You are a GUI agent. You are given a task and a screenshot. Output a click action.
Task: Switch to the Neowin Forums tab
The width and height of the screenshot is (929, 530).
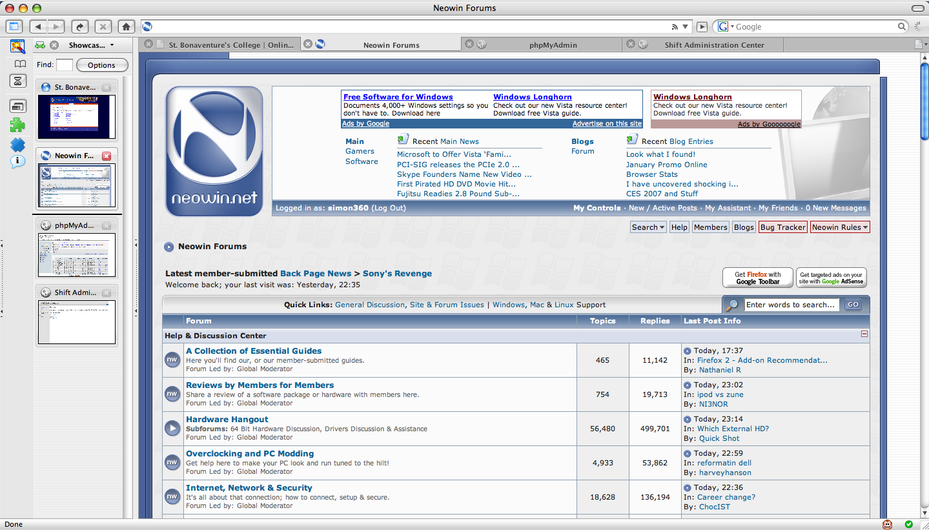coord(382,45)
